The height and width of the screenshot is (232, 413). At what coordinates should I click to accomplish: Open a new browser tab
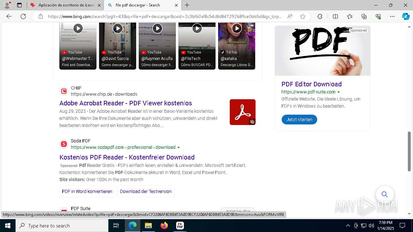pyautogui.click(x=187, y=5)
